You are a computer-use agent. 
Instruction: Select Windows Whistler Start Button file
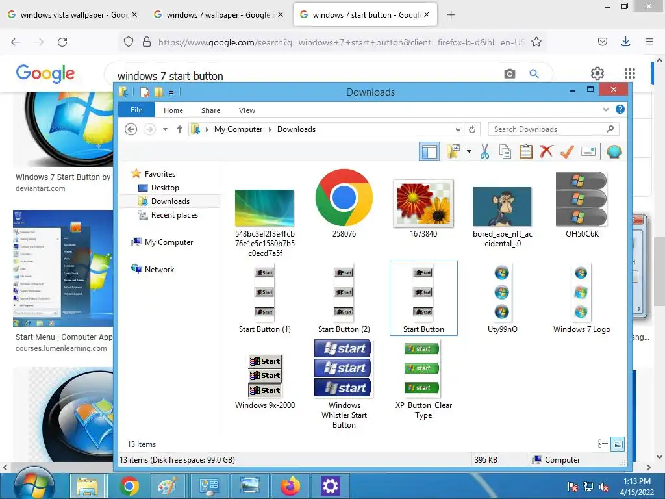[x=344, y=384]
